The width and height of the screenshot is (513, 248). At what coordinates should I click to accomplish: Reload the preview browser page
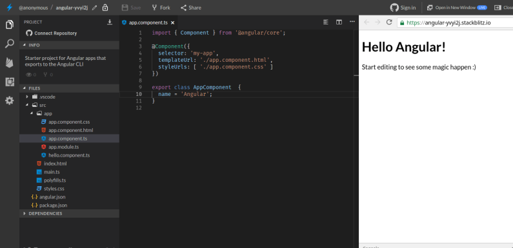coord(389,22)
